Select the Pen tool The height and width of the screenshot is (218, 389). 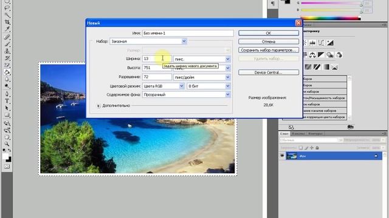pyautogui.click(x=7, y=94)
